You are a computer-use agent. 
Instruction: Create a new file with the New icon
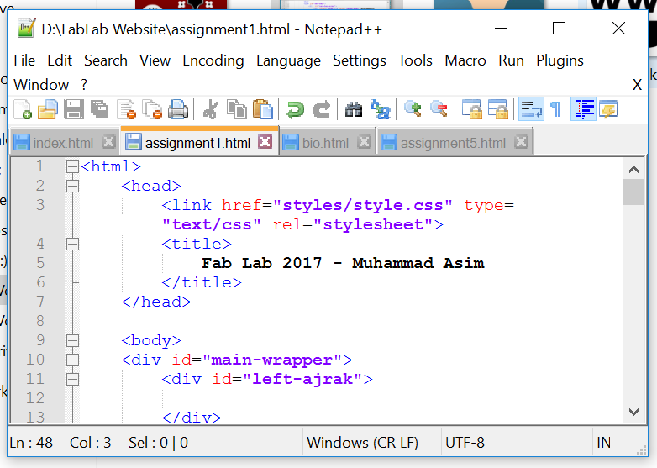(23, 110)
